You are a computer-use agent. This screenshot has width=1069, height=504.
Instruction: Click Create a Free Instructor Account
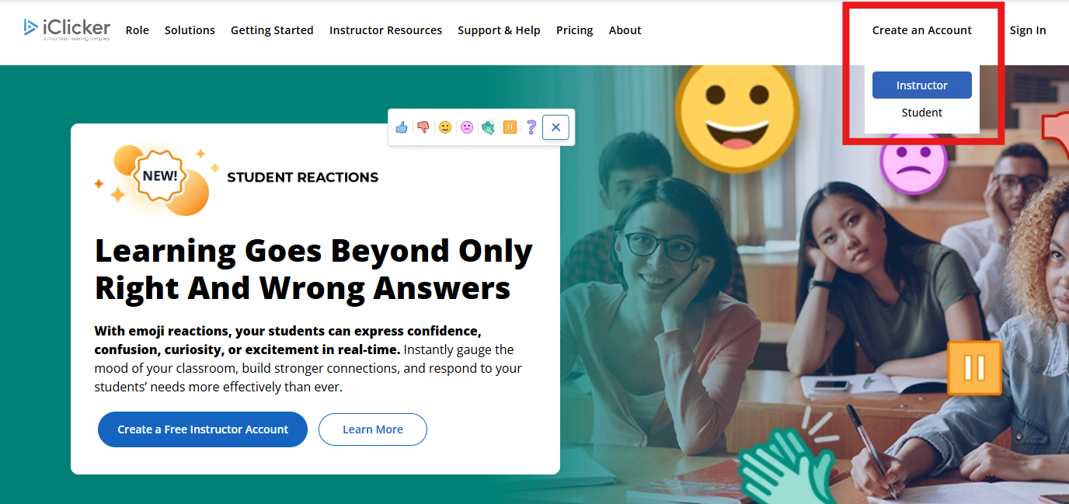(203, 429)
